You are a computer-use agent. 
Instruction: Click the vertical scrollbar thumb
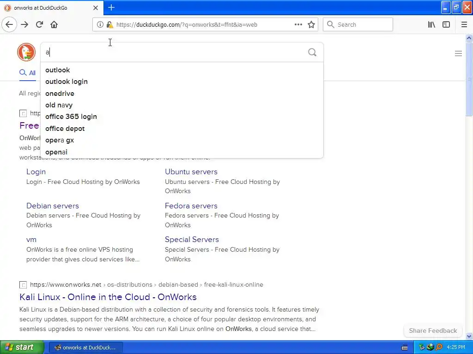pos(469,79)
